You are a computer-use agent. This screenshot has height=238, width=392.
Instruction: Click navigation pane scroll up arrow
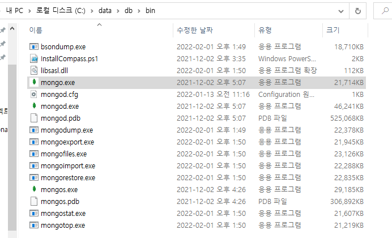[12, 29]
